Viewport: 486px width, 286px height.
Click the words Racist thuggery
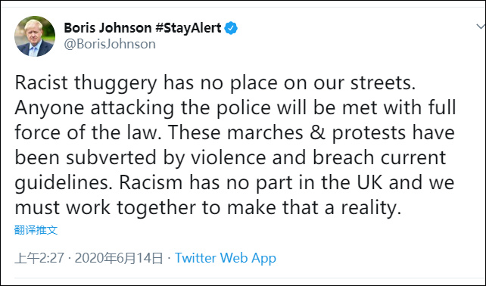(x=86, y=84)
